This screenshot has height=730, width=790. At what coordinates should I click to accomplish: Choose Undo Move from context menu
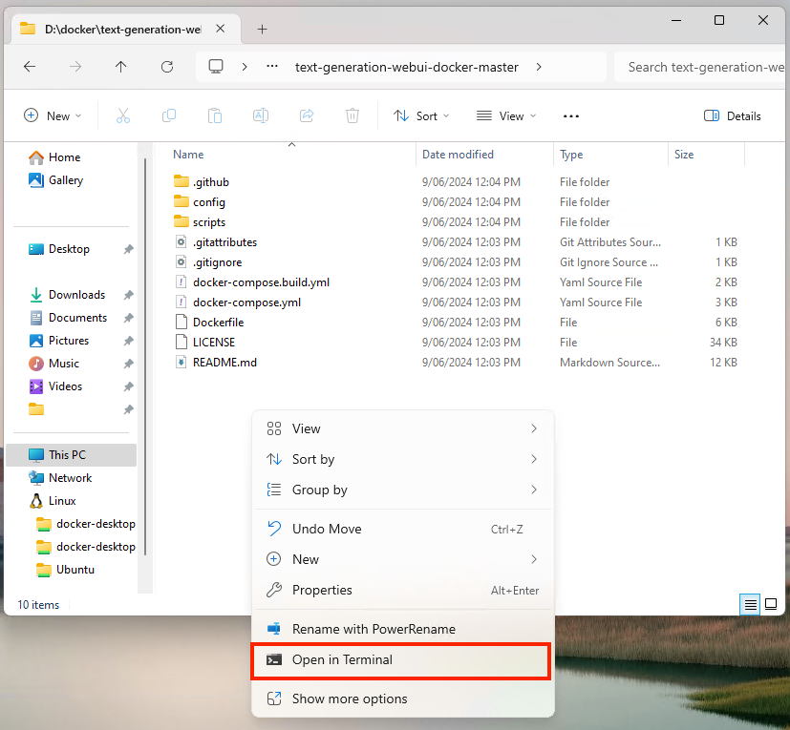(402, 529)
